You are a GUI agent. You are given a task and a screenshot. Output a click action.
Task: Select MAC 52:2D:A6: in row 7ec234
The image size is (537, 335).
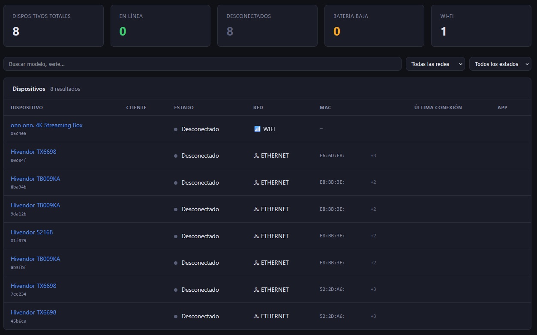pos(333,290)
